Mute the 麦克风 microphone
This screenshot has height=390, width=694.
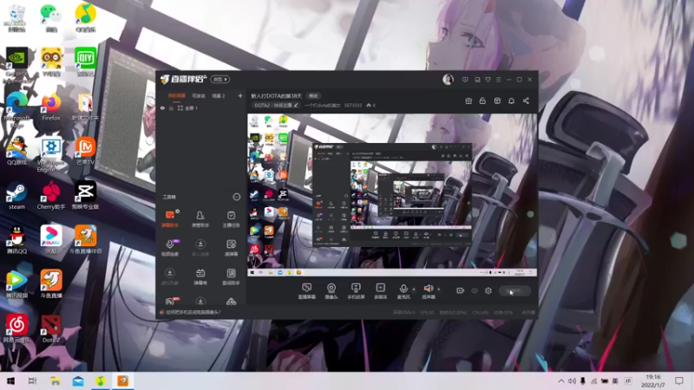tap(403, 291)
